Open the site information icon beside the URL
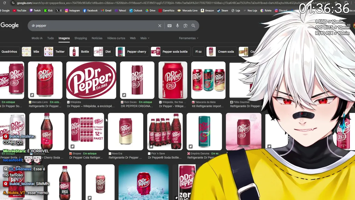This screenshot has height=200, width=355. [x=13, y=3]
